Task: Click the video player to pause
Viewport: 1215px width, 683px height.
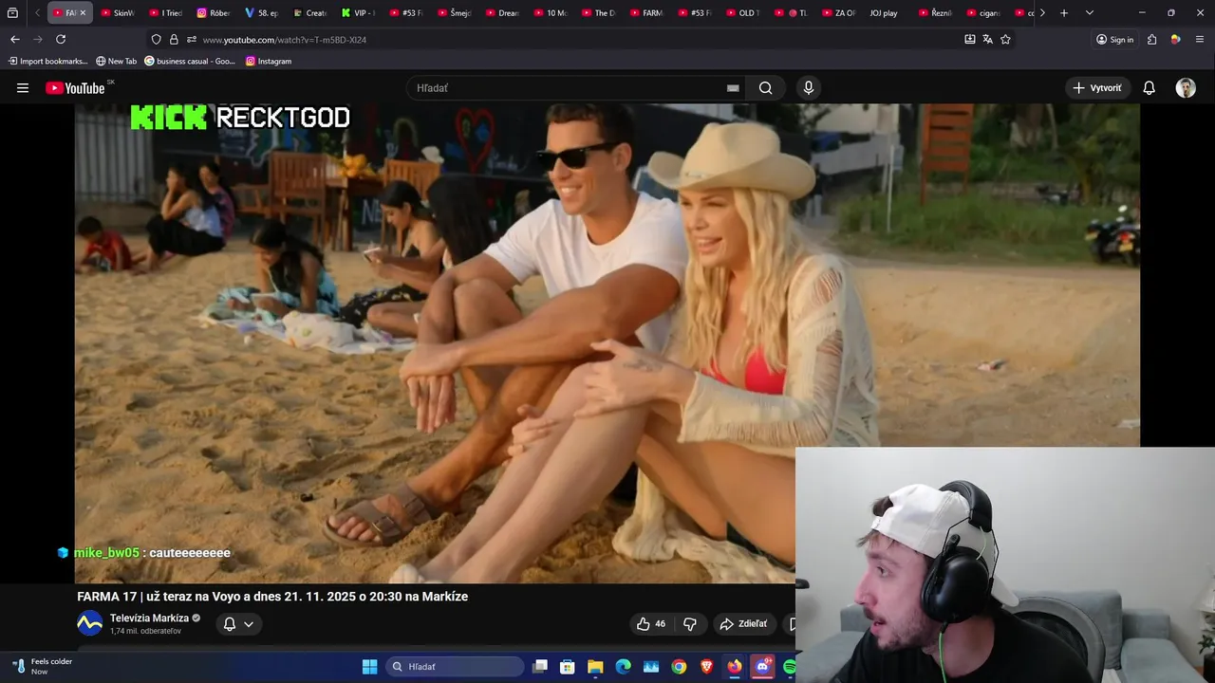Action: (607, 341)
